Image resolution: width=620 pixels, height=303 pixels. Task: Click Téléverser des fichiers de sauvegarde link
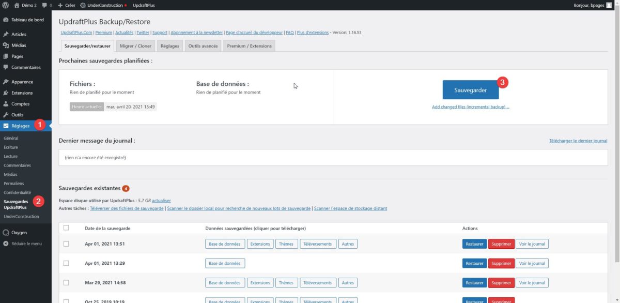click(127, 208)
